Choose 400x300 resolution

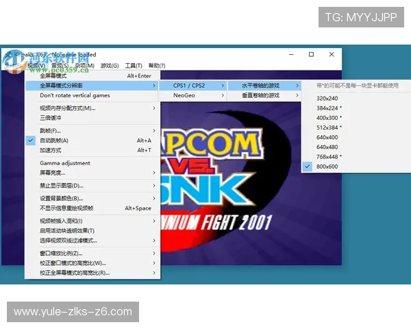coord(356,118)
